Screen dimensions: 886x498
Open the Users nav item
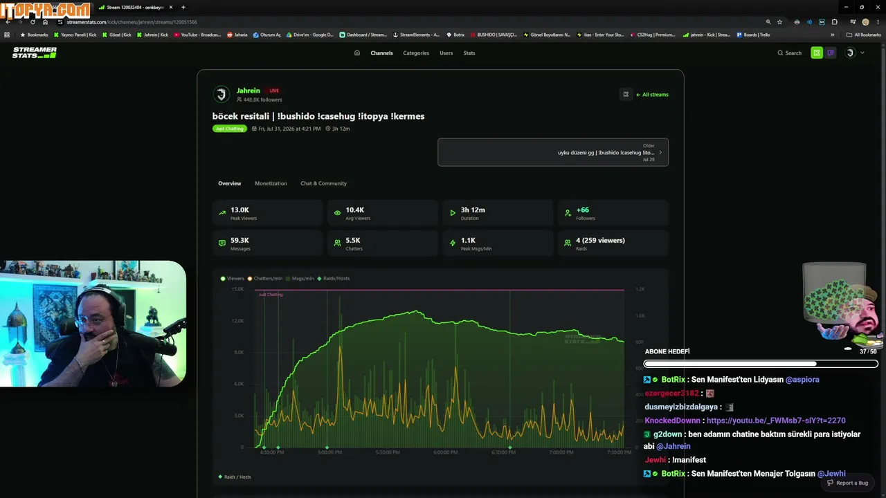pyautogui.click(x=446, y=53)
